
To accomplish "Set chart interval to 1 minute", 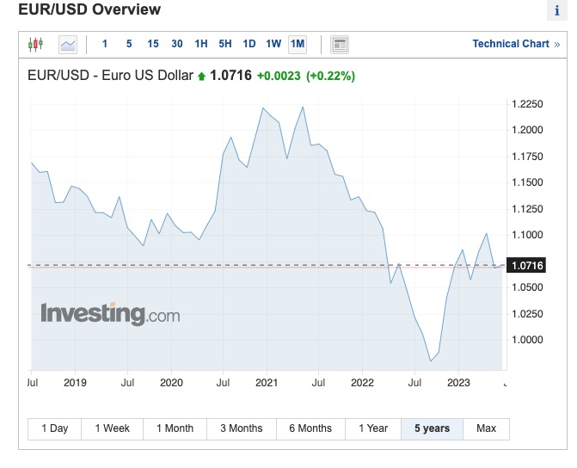I will pos(105,44).
